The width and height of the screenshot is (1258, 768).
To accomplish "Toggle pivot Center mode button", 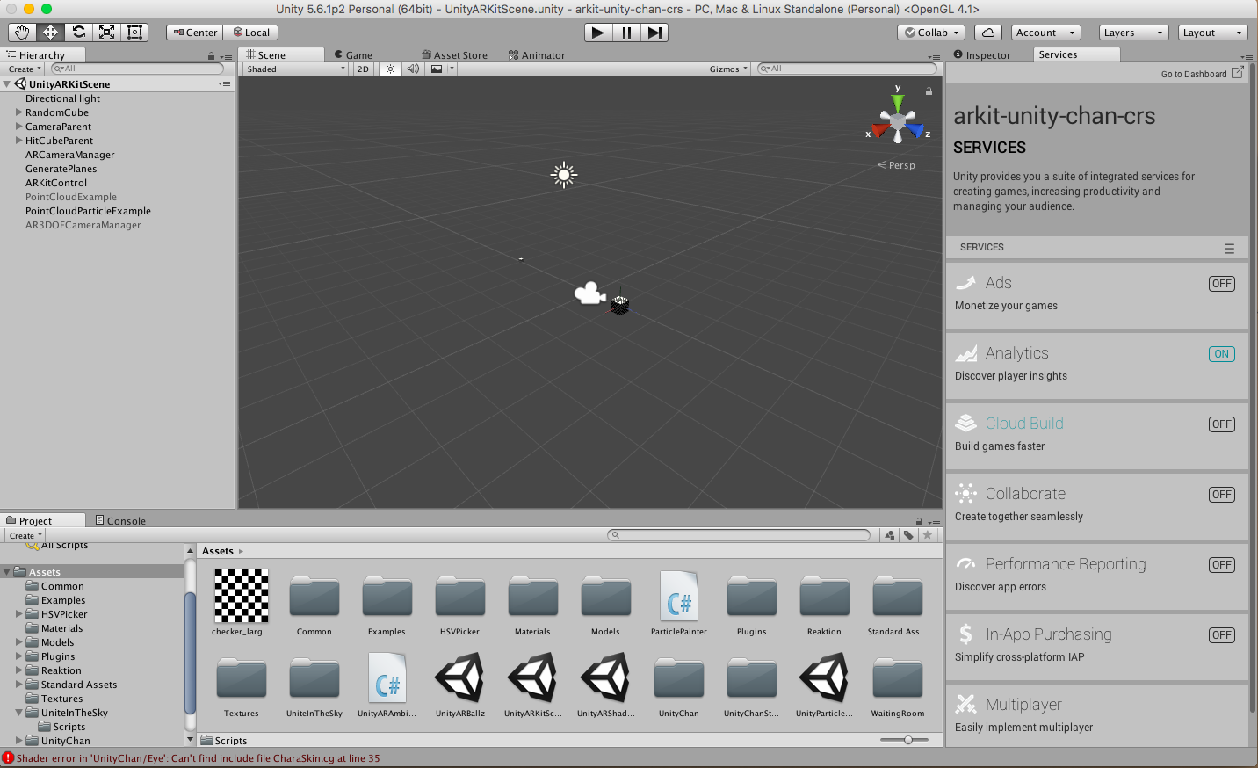I will tap(194, 33).
